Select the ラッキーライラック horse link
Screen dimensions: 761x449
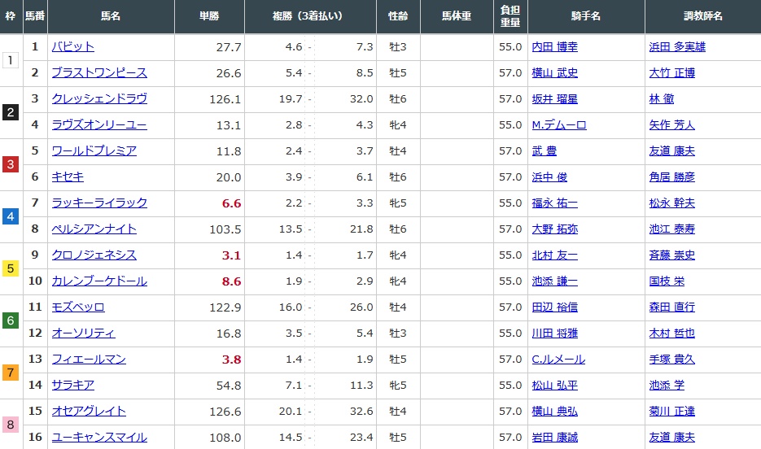coord(98,203)
